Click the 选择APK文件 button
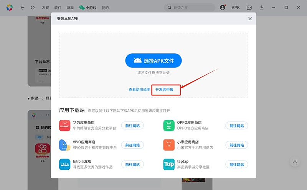The image size is (307, 190). 153,61
